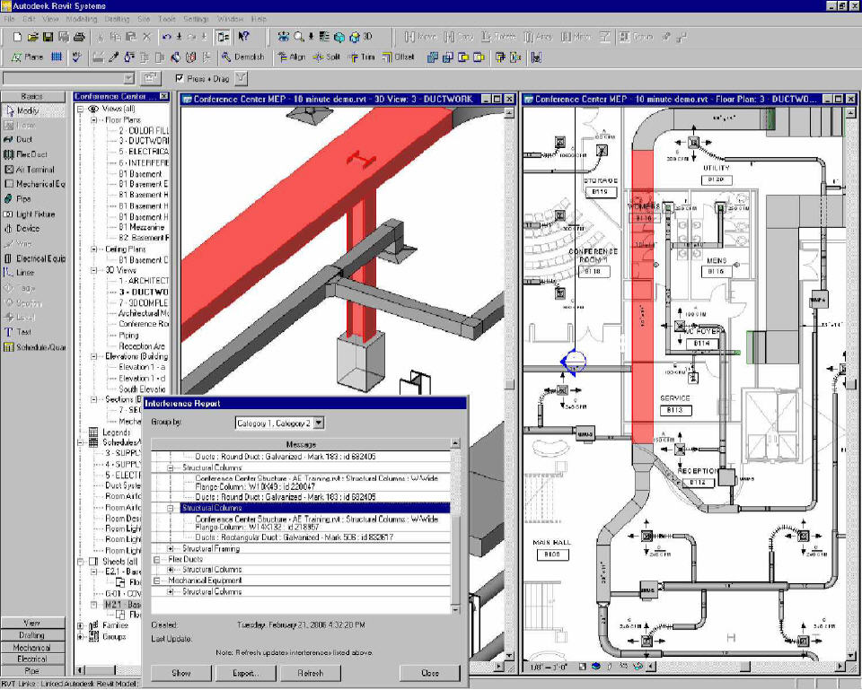Select the Offset tool
Viewport: 862px width, 690px height.
(399, 57)
